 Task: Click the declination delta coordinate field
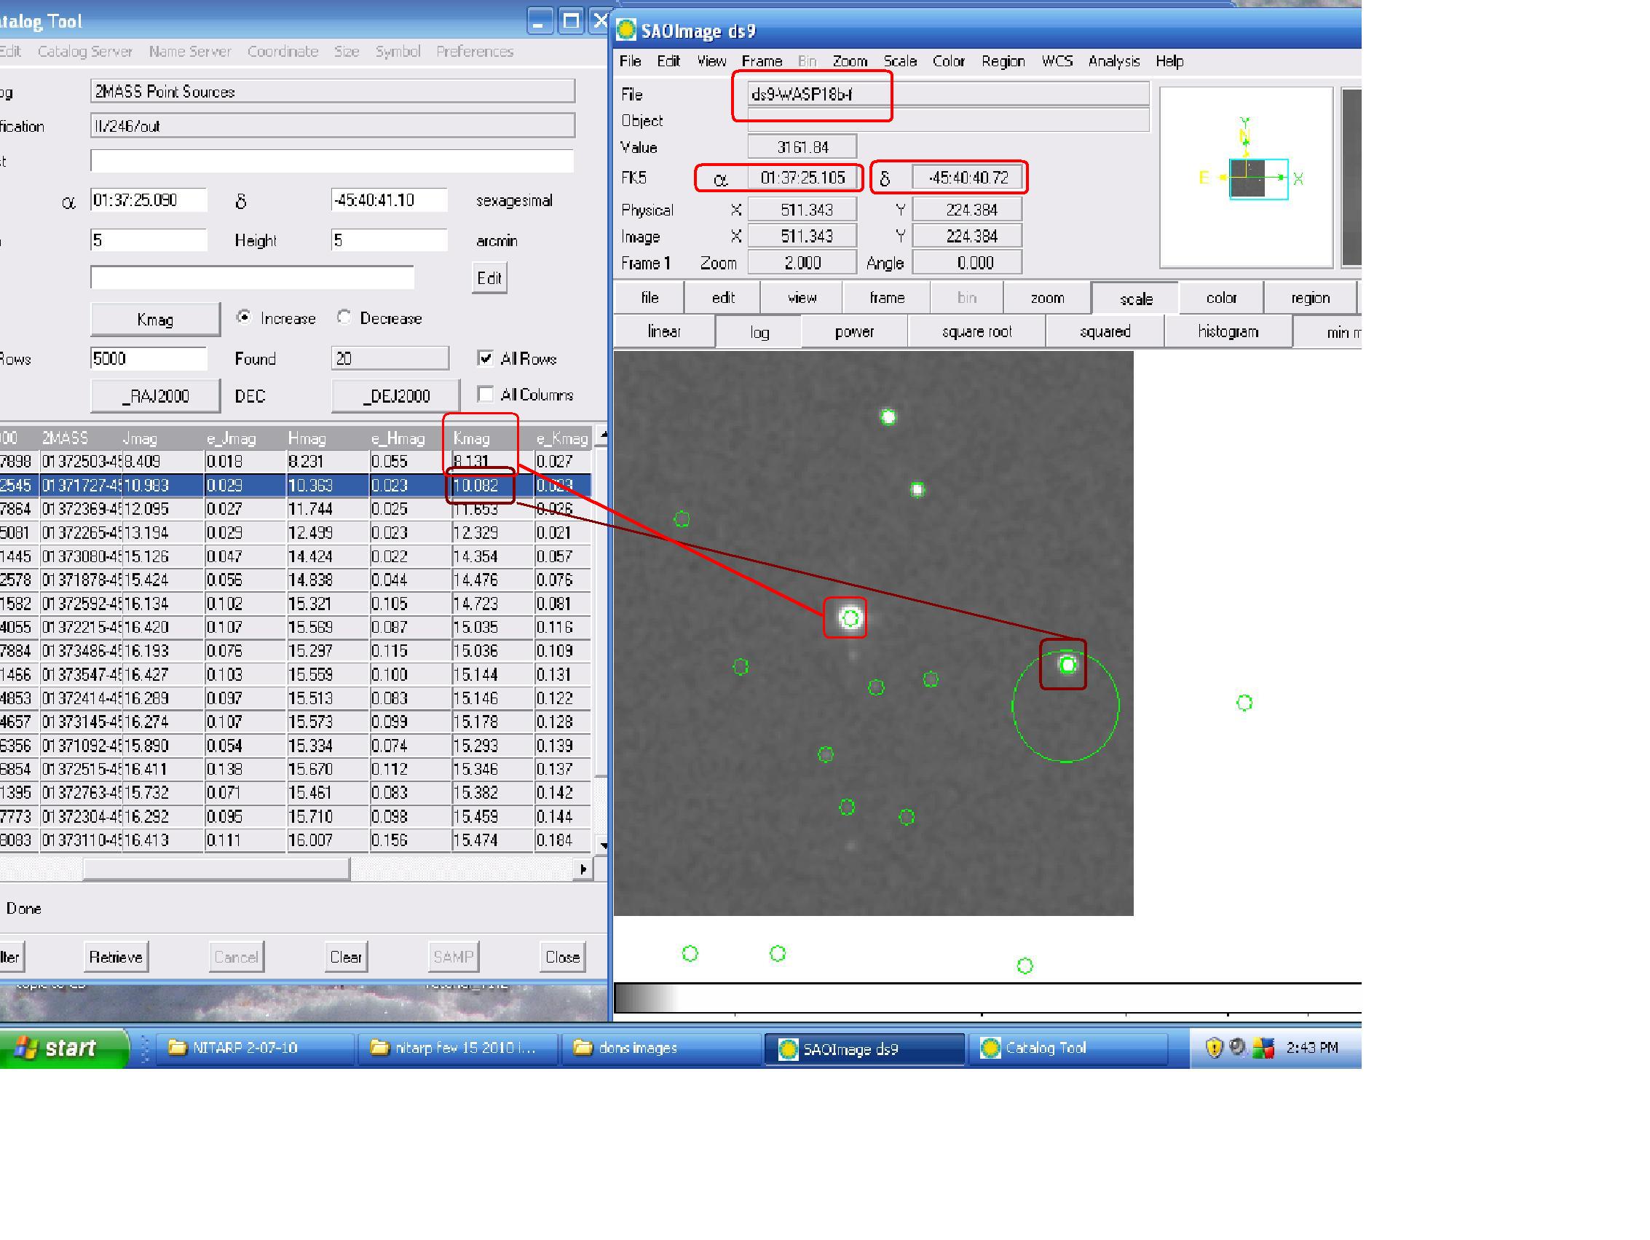389,200
